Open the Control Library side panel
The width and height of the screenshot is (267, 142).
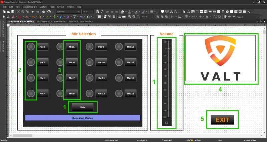(3, 29)
